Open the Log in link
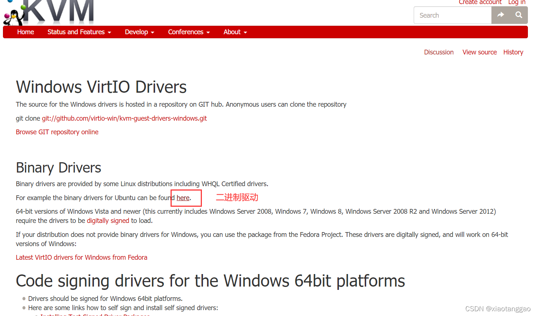Image resolution: width=536 pixels, height=316 pixels. (517, 2)
